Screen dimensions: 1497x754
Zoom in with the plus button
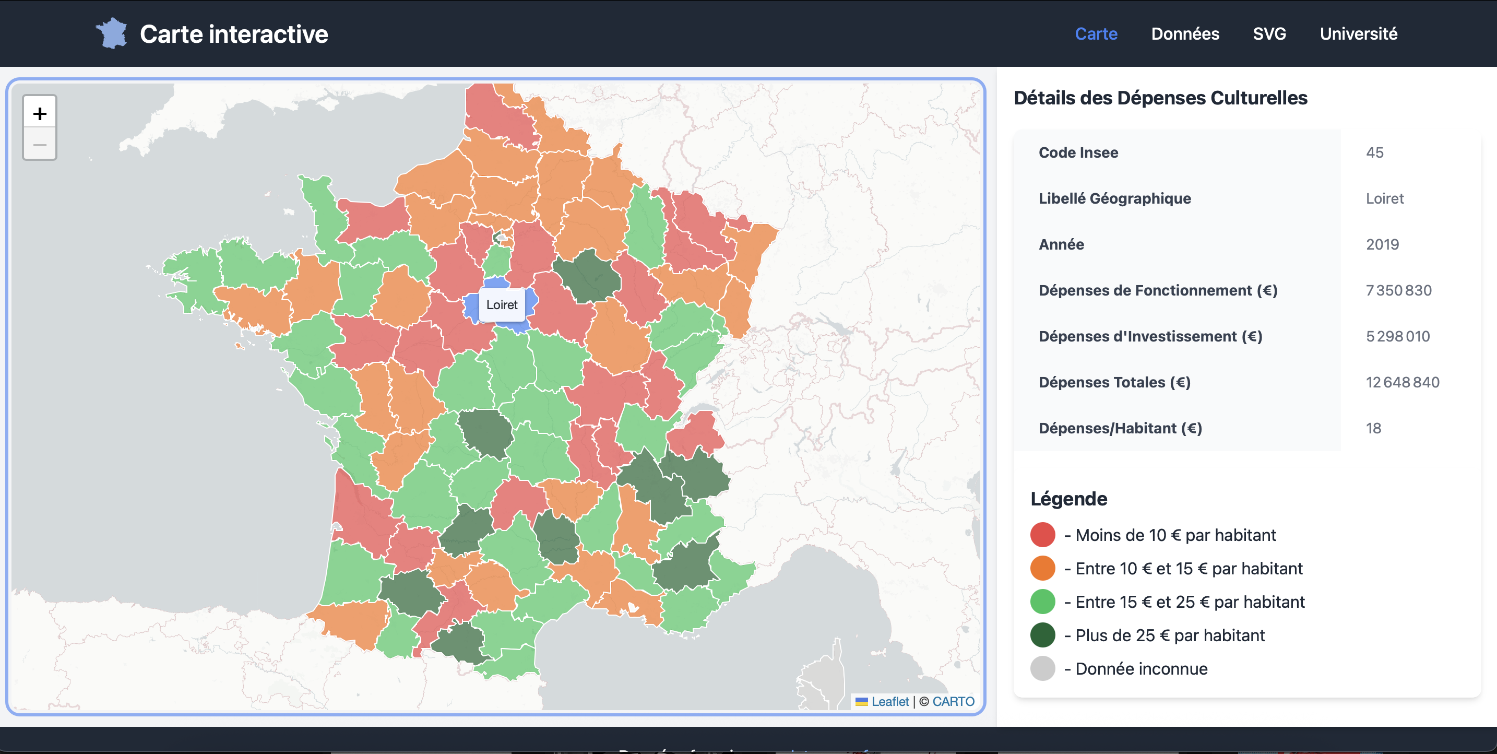[40, 113]
